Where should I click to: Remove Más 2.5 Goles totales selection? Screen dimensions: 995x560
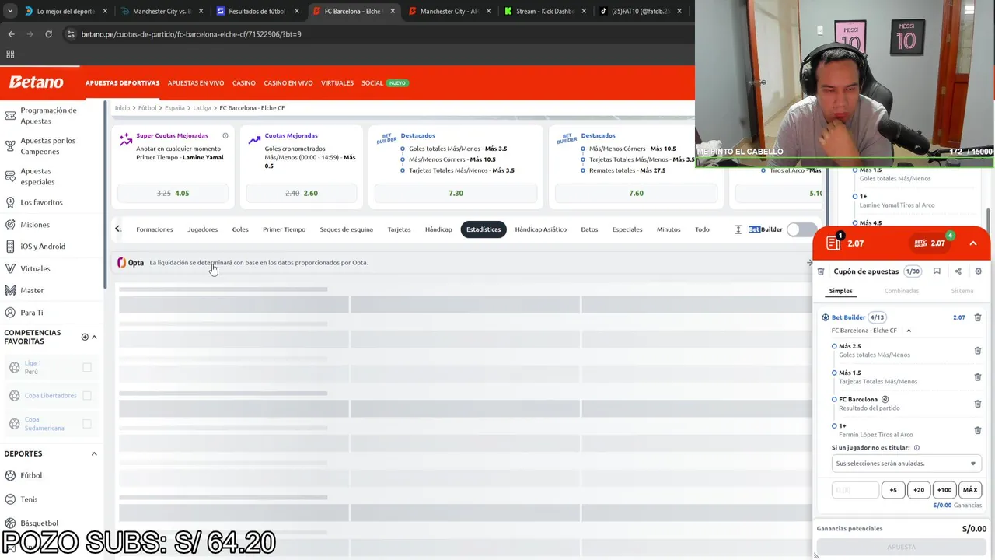[x=978, y=351]
